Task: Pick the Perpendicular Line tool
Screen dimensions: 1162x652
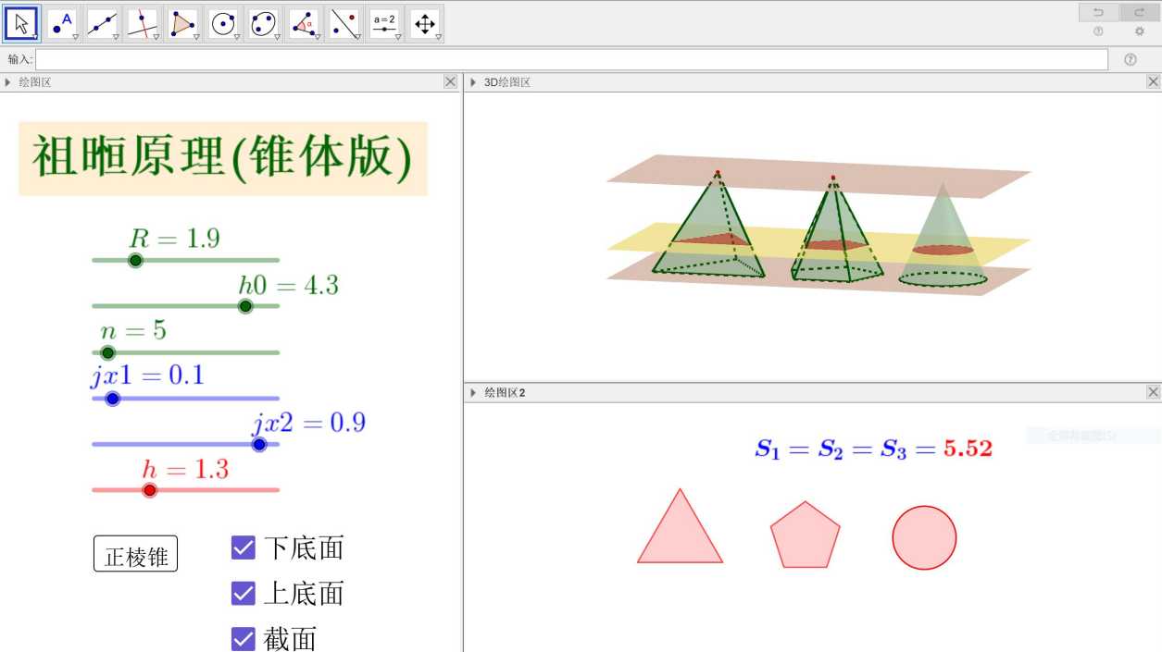Action: 142,24
